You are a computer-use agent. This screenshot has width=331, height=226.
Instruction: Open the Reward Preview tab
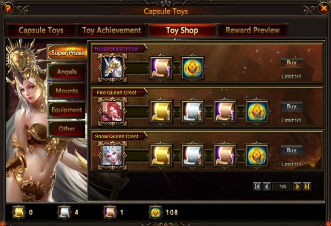coord(253,30)
